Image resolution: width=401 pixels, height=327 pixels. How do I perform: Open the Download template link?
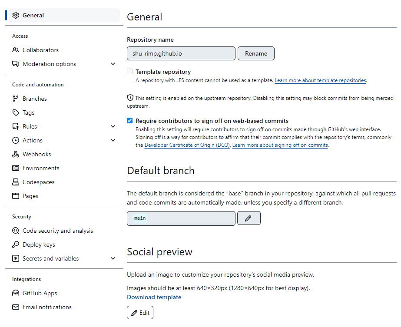tap(154, 297)
